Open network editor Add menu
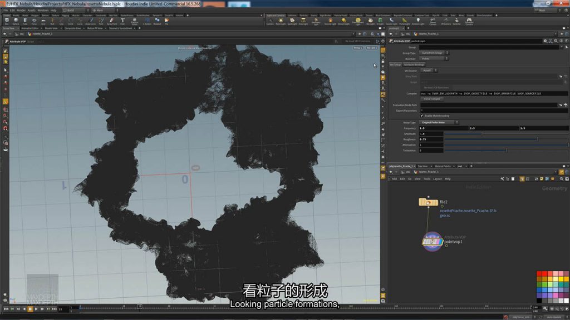Screen dimensions: 570x320 [x=394, y=179]
